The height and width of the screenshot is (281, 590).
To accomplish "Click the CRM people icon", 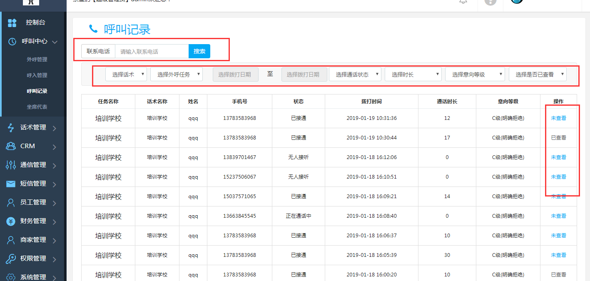I will tap(11, 146).
